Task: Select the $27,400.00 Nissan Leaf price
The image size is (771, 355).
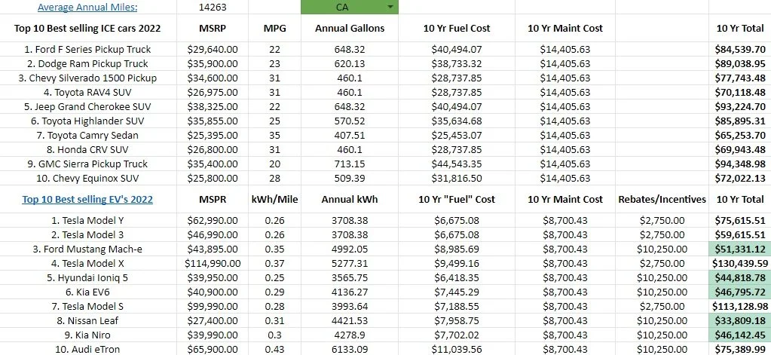Action: tap(213, 320)
